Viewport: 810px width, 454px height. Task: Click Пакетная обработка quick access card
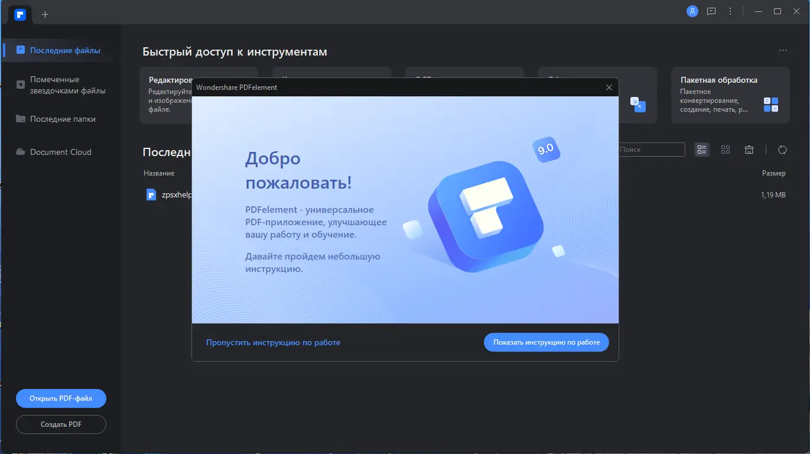pyautogui.click(x=730, y=95)
